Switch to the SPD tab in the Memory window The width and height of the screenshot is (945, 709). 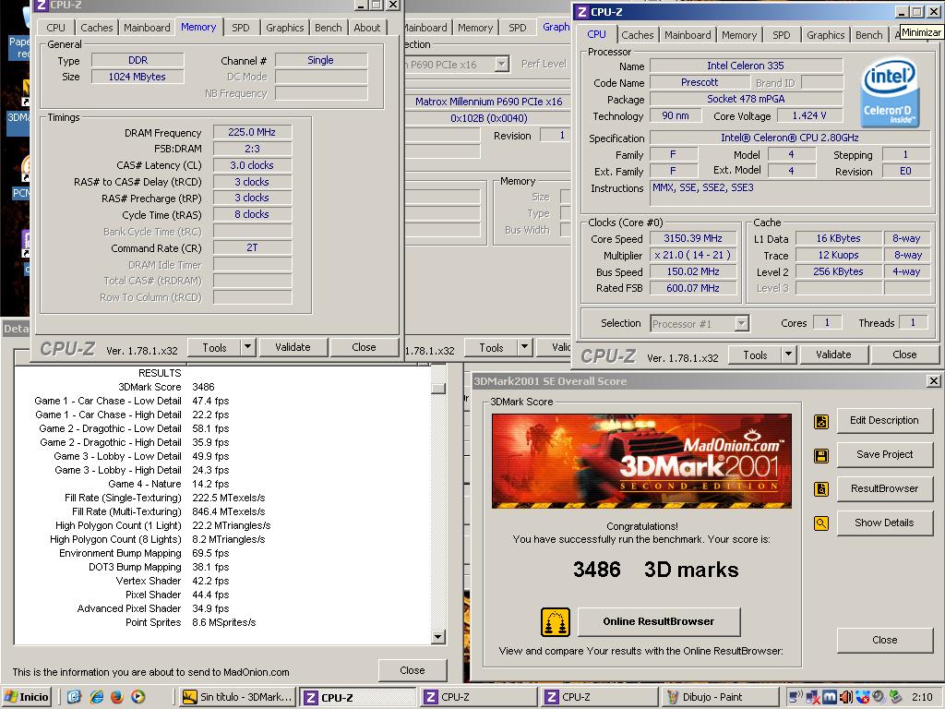(241, 28)
